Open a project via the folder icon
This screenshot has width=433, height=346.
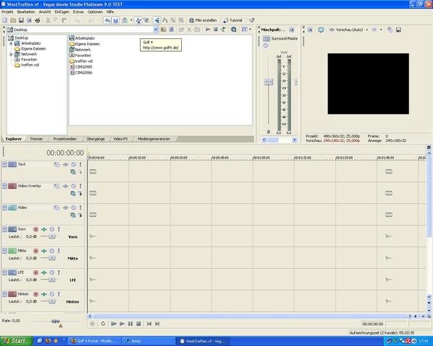coord(13,20)
